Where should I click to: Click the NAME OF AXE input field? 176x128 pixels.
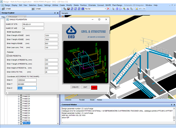tap(33, 28)
